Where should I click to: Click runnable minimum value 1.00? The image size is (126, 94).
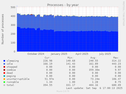tap(72, 82)
